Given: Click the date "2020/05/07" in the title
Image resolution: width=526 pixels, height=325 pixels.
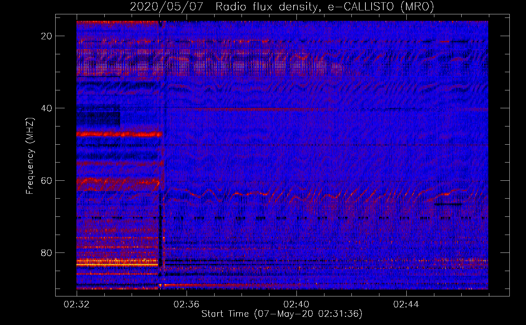Looking at the screenshot, I should tap(167, 6).
